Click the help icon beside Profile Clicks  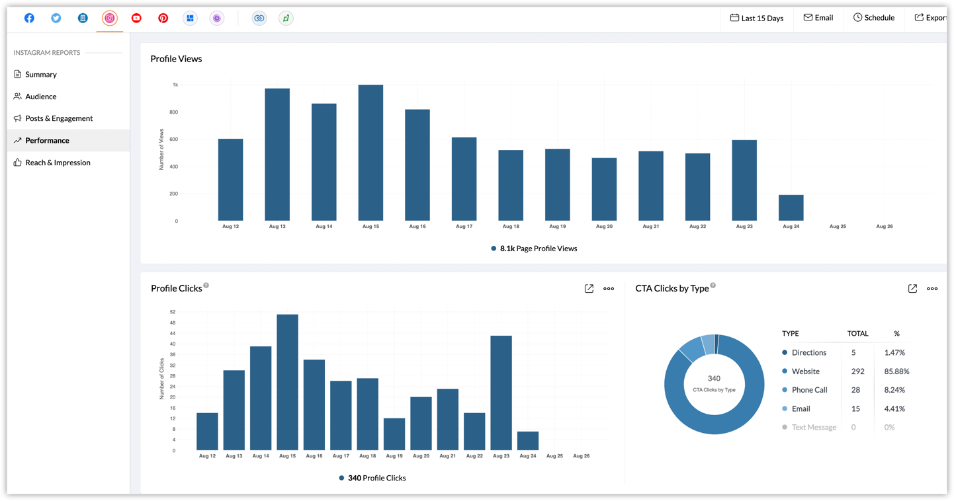pyautogui.click(x=206, y=286)
